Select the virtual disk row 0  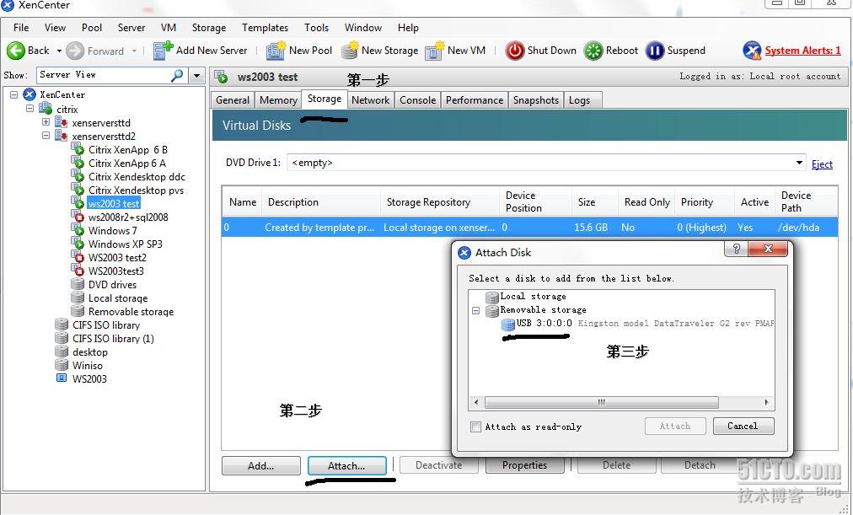point(529,228)
